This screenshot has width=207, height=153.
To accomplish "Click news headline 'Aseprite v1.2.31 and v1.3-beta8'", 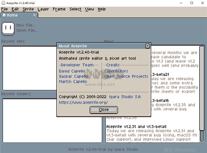I will coord(136,126).
